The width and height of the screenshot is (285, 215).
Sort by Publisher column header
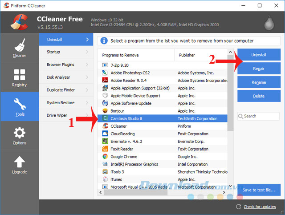201,55
